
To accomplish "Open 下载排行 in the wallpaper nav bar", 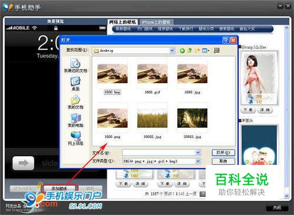I will [x=186, y=29].
